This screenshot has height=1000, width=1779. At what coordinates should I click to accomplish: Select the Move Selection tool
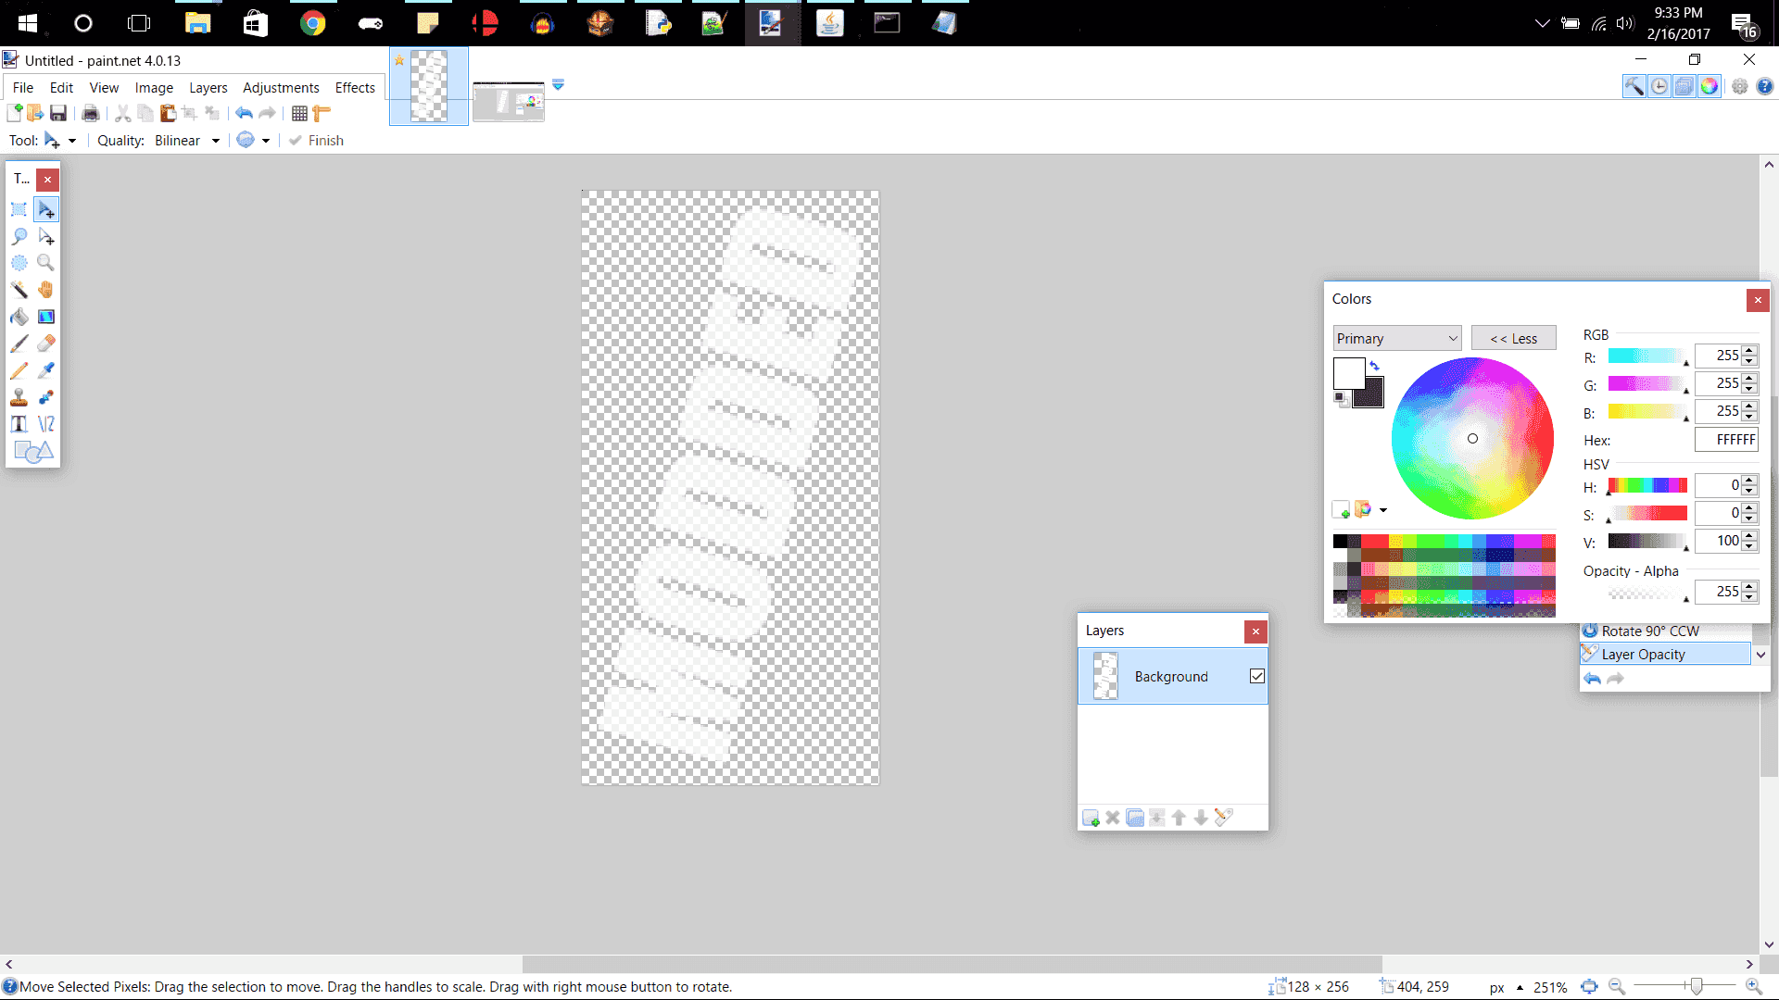(x=45, y=236)
